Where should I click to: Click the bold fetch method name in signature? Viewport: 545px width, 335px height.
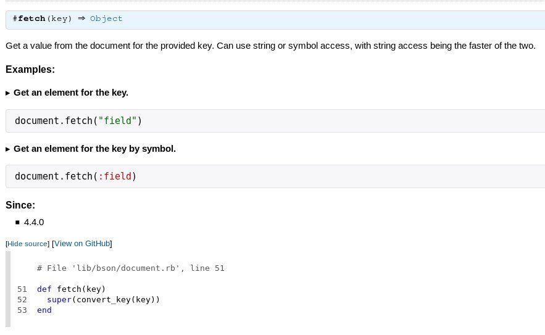pyautogui.click(x=31, y=19)
